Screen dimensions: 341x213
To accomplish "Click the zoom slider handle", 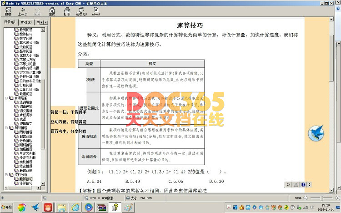I will (x=322, y=198).
